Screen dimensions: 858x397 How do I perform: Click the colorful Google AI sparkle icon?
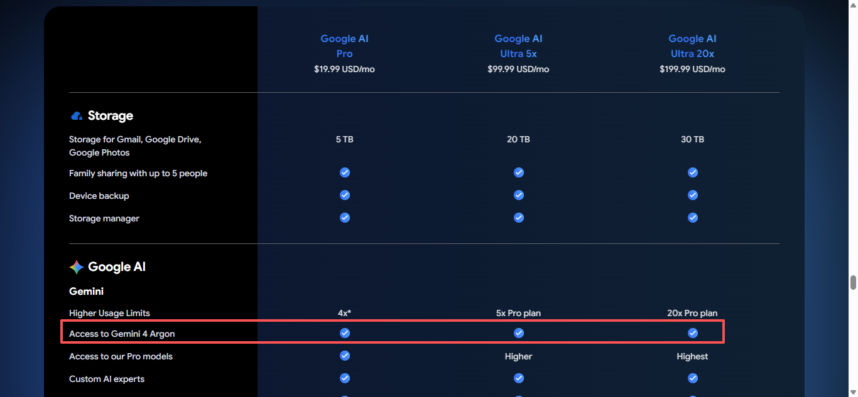point(77,267)
